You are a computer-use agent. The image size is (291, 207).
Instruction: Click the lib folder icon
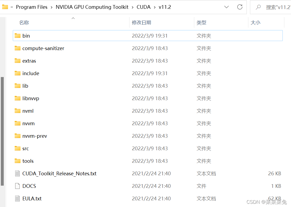(x=17, y=86)
